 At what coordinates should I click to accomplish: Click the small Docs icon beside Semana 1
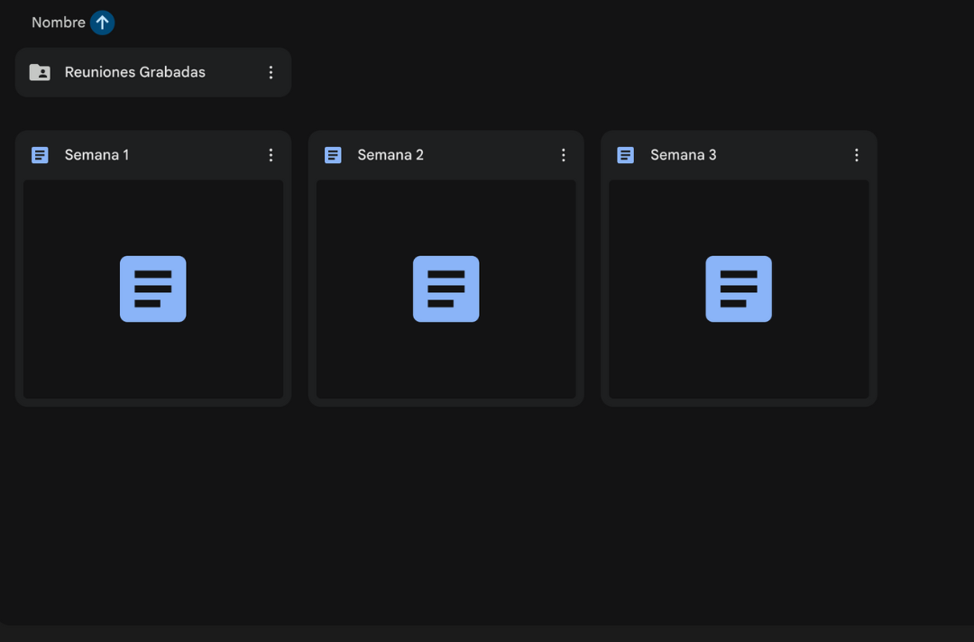pyautogui.click(x=40, y=155)
